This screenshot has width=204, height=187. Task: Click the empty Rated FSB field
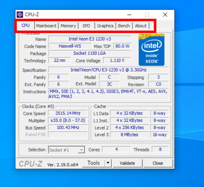tap(68, 135)
